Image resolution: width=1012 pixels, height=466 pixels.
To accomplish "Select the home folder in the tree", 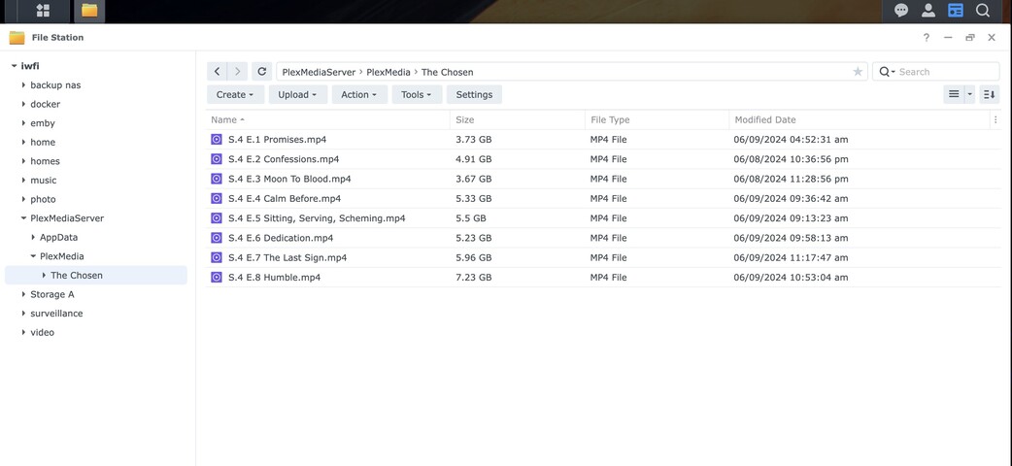I will tap(43, 142).
